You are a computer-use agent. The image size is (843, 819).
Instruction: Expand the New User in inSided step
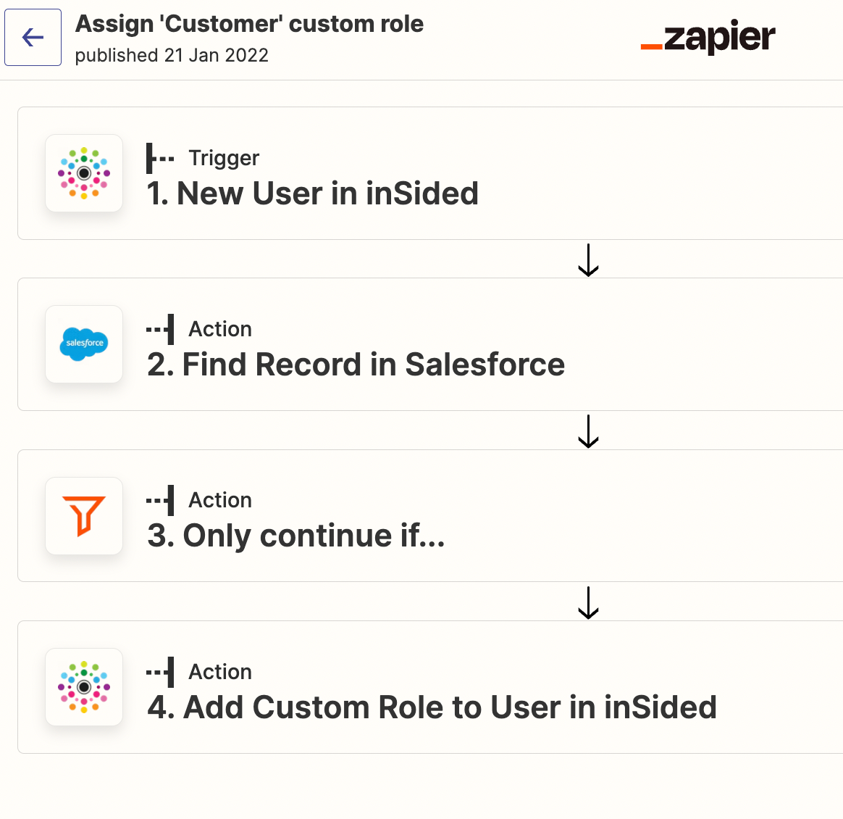point(430,173)
